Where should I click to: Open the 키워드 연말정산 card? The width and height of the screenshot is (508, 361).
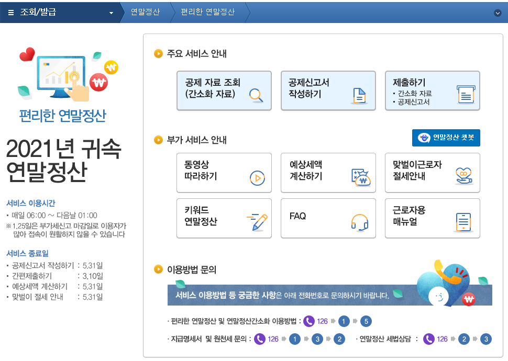coord(224,218)
